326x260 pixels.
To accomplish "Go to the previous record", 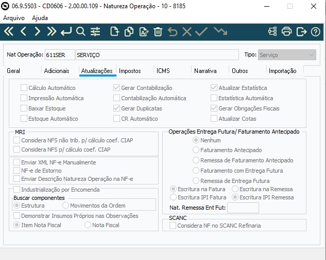I will click(x=23, y=31).
